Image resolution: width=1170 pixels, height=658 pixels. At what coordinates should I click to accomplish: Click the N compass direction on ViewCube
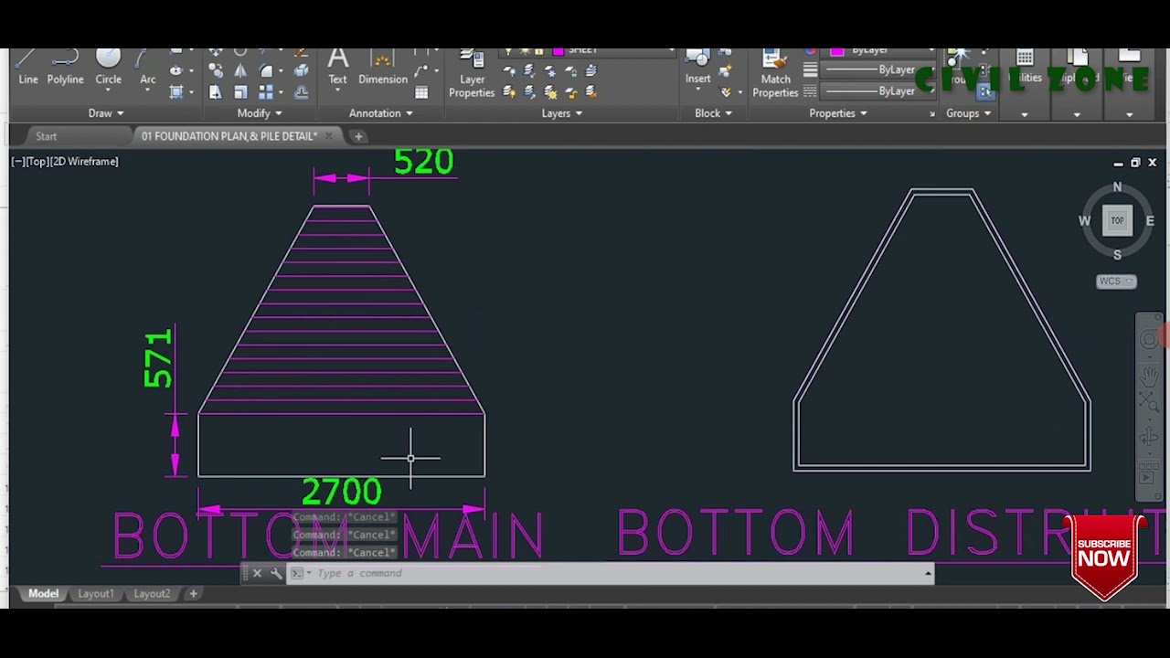(x=1117, y=187)
